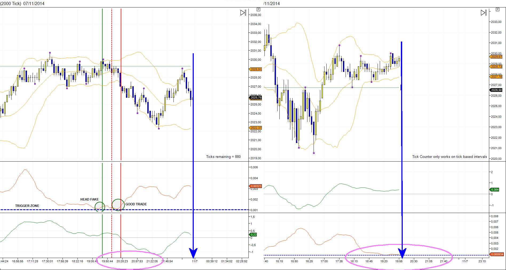Click the 21:05 time label in right chart
This screenshot has width=506, height=270.
[429, 261]
